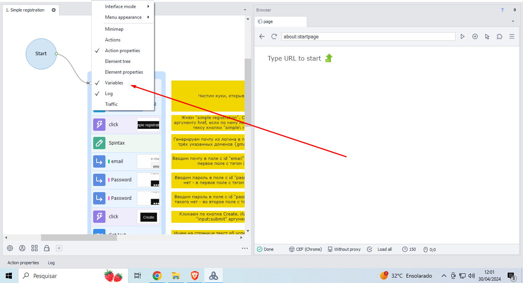The image size is (523, 283).
Task: Click the canvas horizontal scrollbar thumb
Action: 79,237
